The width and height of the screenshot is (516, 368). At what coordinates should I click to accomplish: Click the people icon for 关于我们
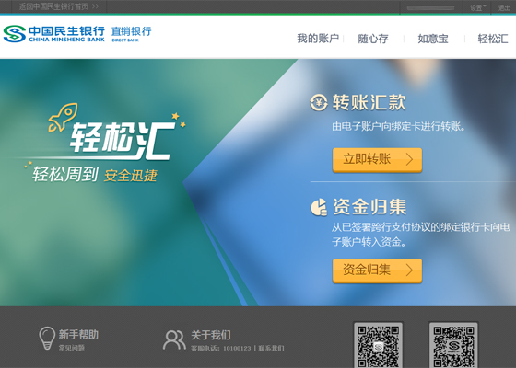point(174,340)
